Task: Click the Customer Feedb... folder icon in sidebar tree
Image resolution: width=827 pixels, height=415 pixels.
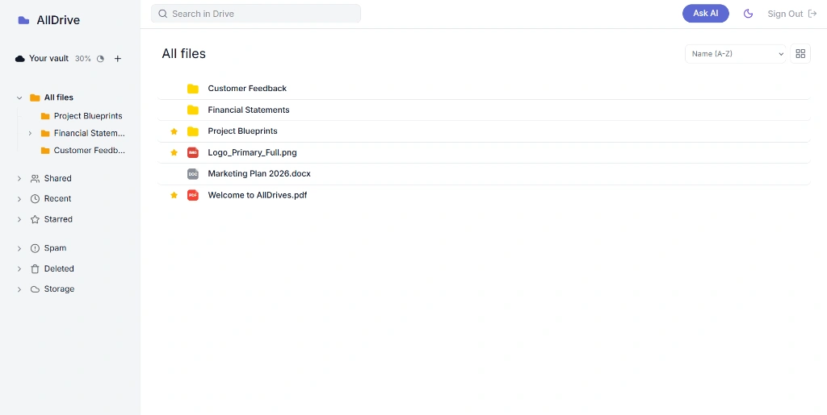Action: (45, 151)
